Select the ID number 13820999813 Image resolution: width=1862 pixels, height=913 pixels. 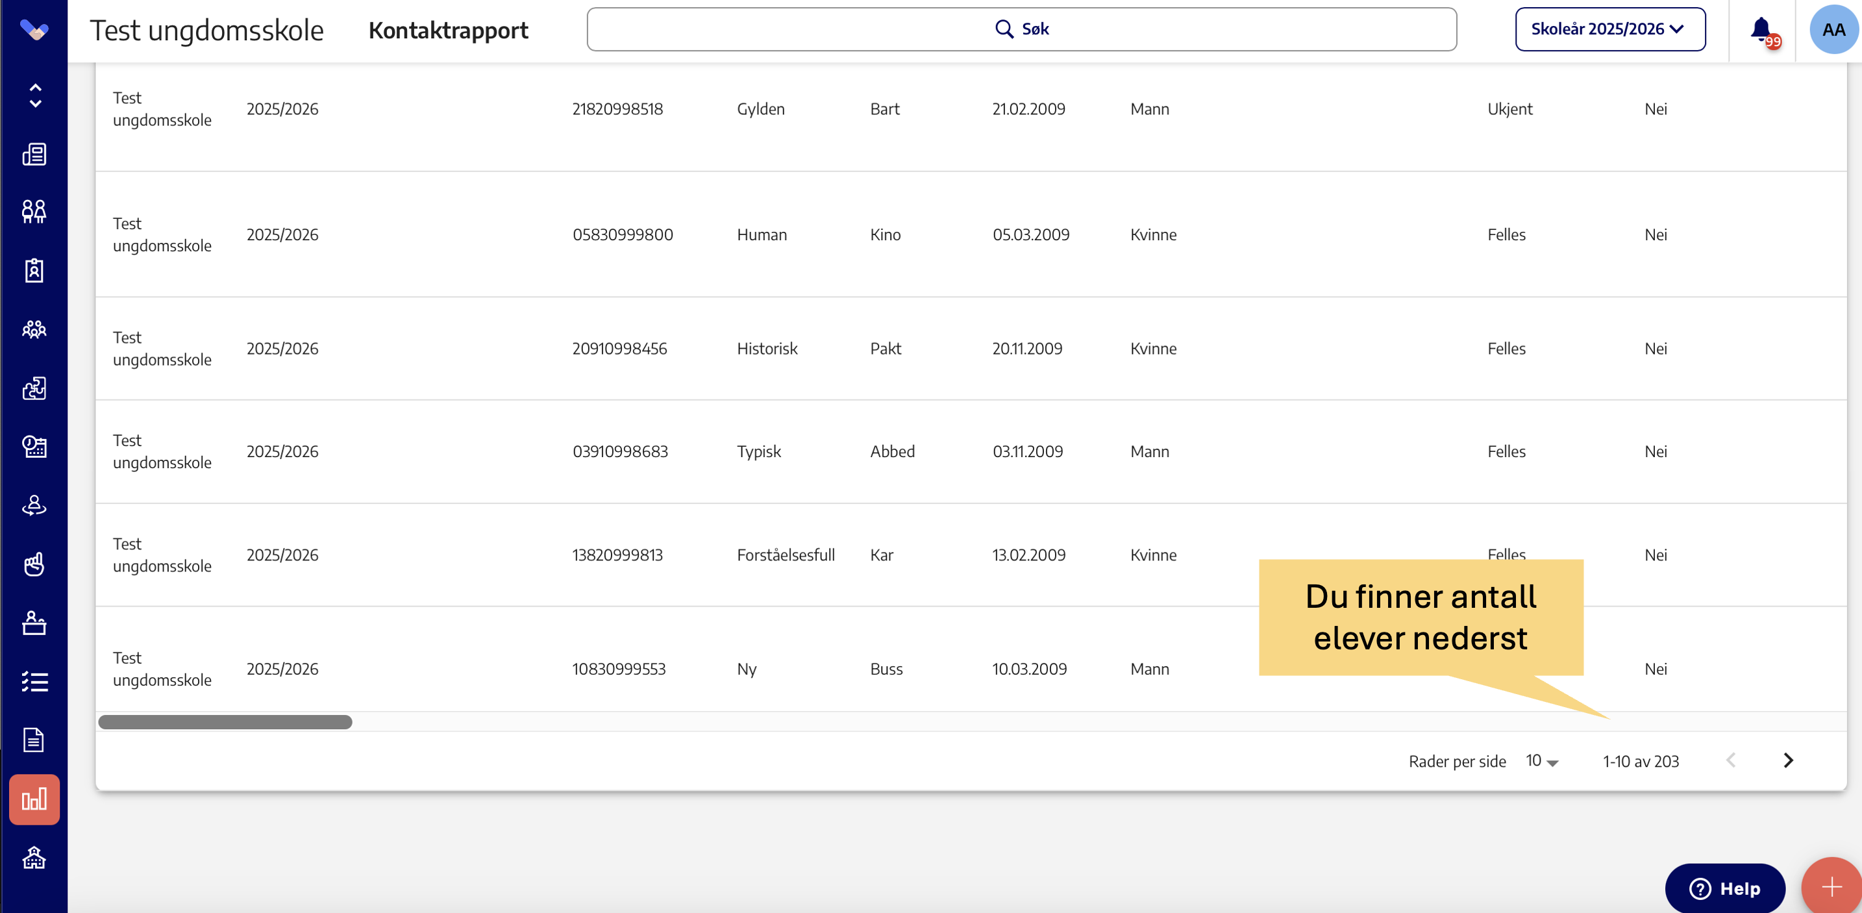click(617, 555)
